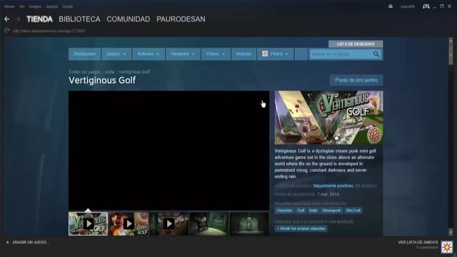Image resolution: width=457 pixels, height=257 pixels.
Task: Open the Juegos menu in the menu bar
Action: pos(52,6)
